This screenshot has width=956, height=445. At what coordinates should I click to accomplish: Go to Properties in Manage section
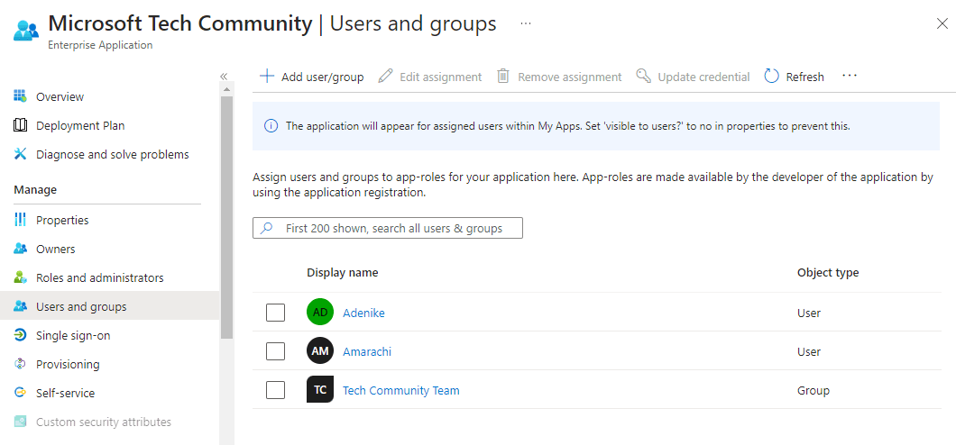(62, 220)
